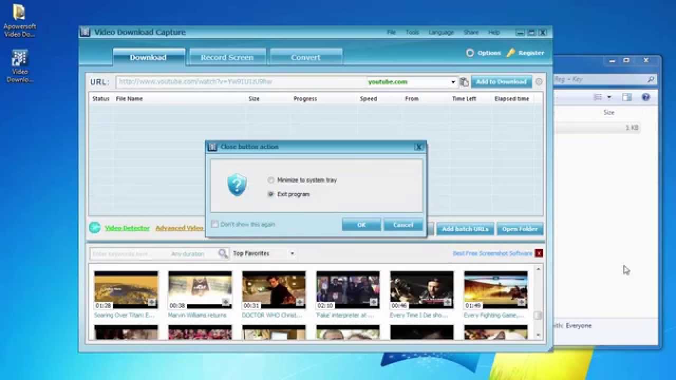The height and width of the screenshot is (380, 676).
Task: Click the 1 KB file size in Explorer window
Action: point(632,128)
